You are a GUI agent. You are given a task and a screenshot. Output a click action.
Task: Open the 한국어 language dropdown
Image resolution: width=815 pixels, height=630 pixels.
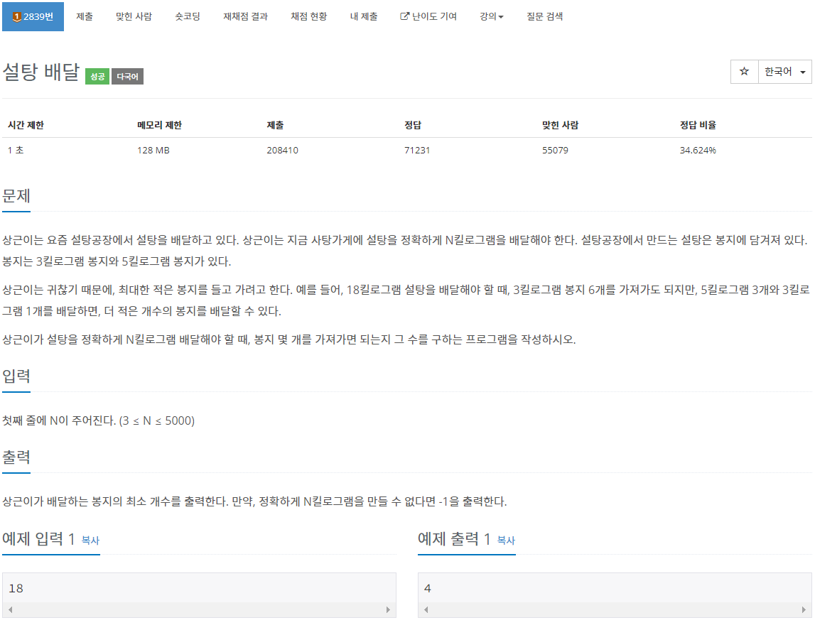[x=785, y=72]
